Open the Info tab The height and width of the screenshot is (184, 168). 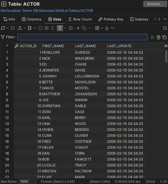coord(9,19)
